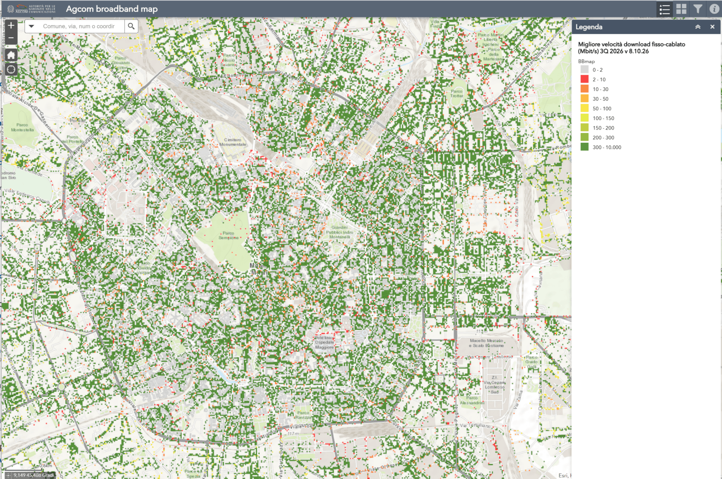Click the 30 - 50 legend swatch
The image size is (722, 479).
coord(584,99)
